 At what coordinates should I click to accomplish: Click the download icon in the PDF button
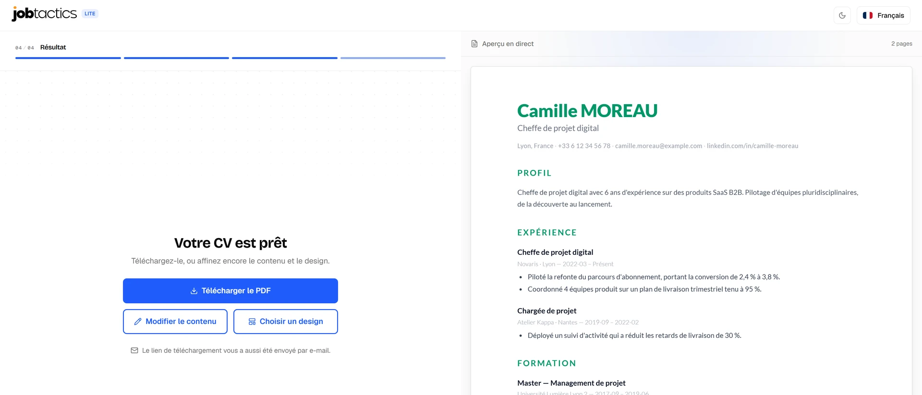(x=194, y=291)
